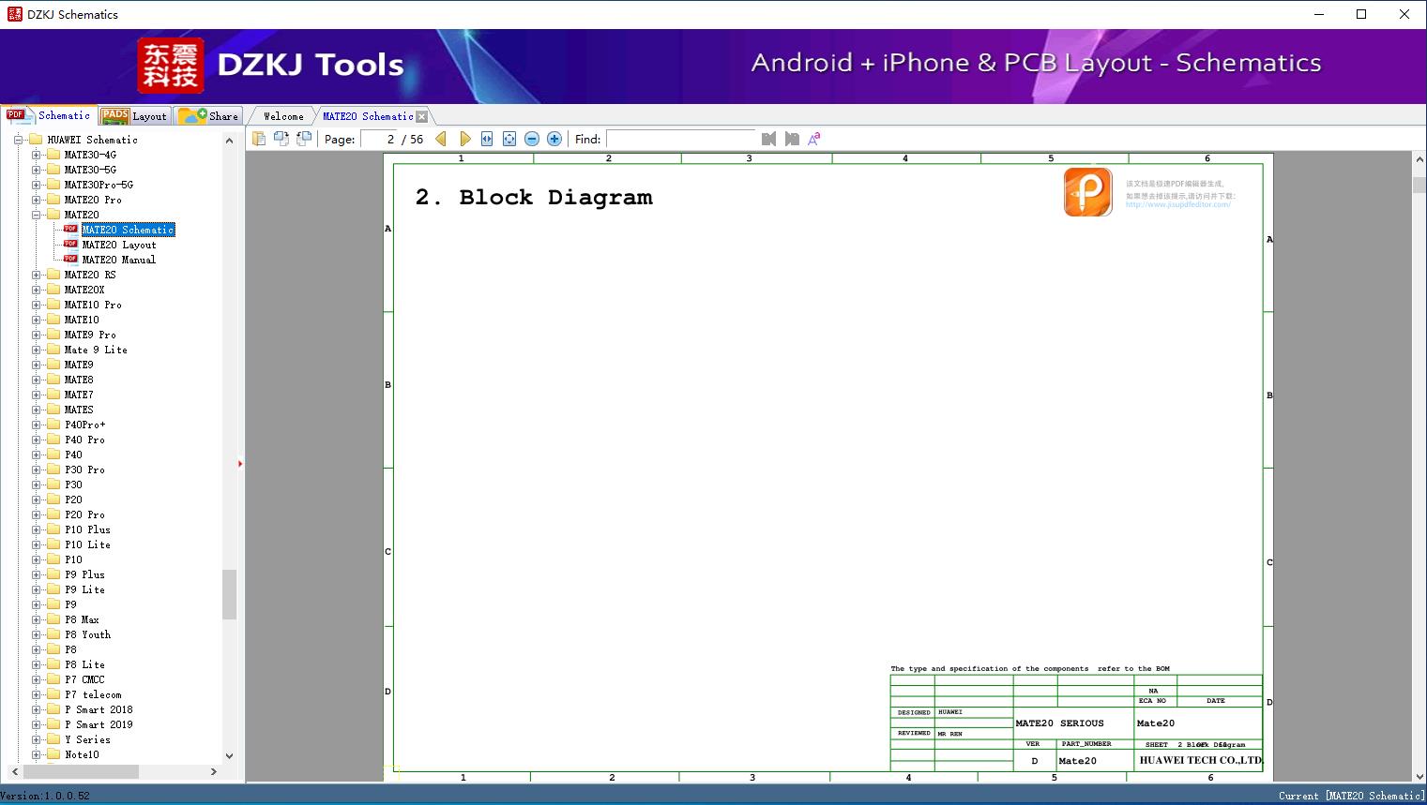Expand the MATE20 RS folder

coord(36,275)
